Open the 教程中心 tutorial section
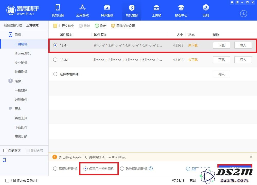 coord(181,11)
